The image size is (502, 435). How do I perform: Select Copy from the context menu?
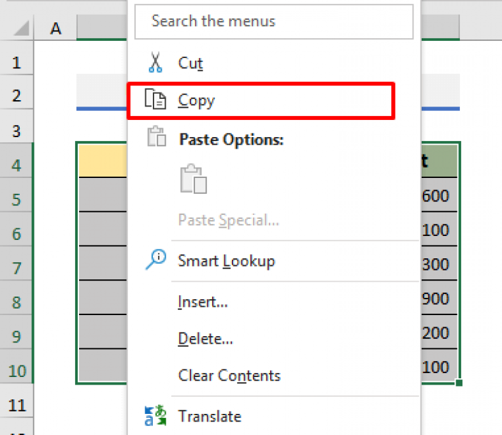pyautogui.click(x=197, y=101)
